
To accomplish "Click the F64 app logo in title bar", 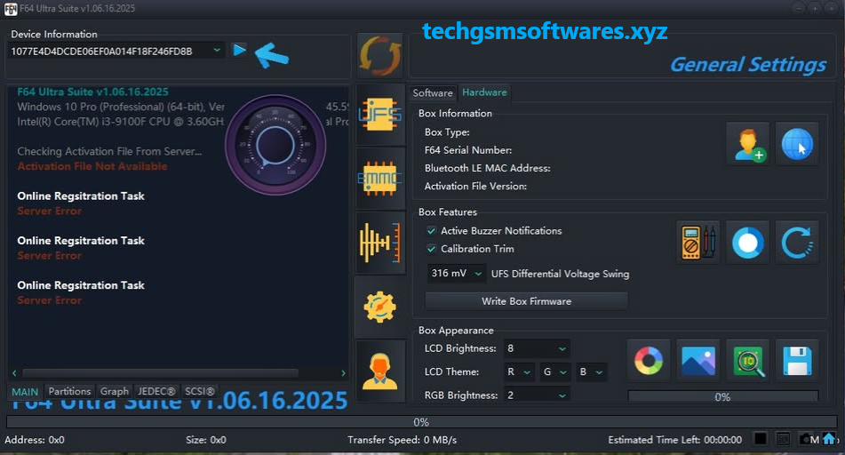I will click(11, 9).
